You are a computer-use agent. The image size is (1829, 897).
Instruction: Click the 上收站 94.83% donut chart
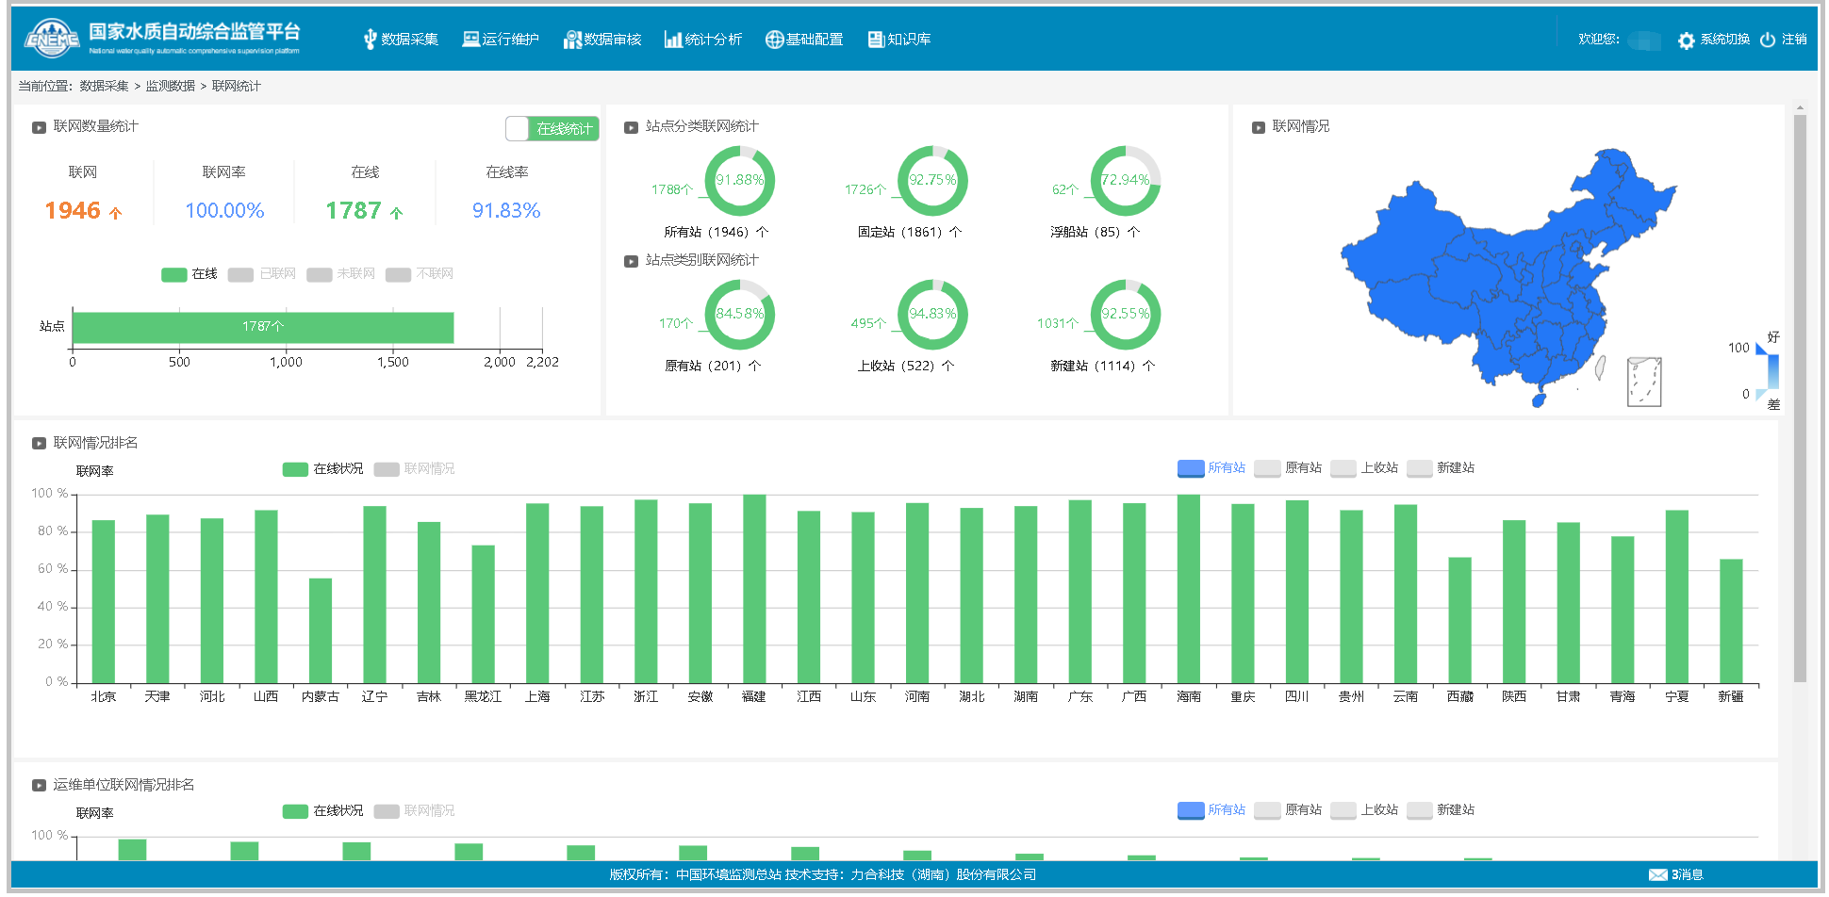tap(932, 315)
